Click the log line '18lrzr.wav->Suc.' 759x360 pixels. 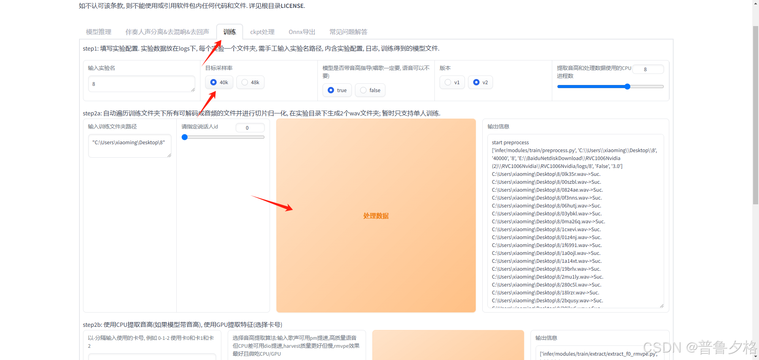pyautogui.click(x=546, y=292)
